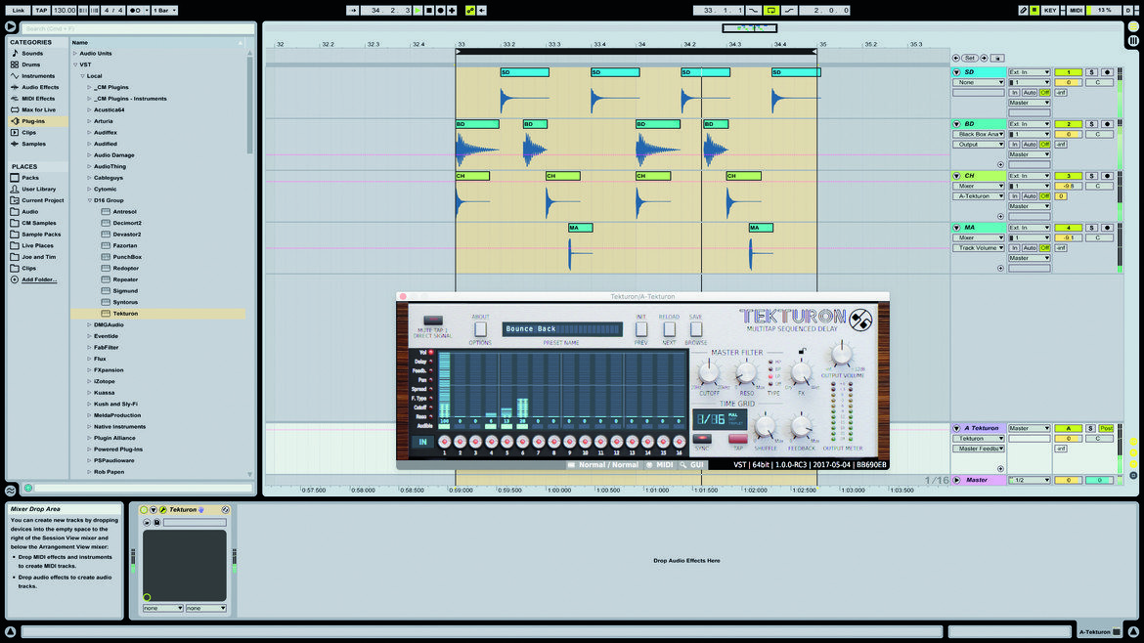Click the TAP tempo button in Tekturon
1144x643 pixels.
coord(737,439)
